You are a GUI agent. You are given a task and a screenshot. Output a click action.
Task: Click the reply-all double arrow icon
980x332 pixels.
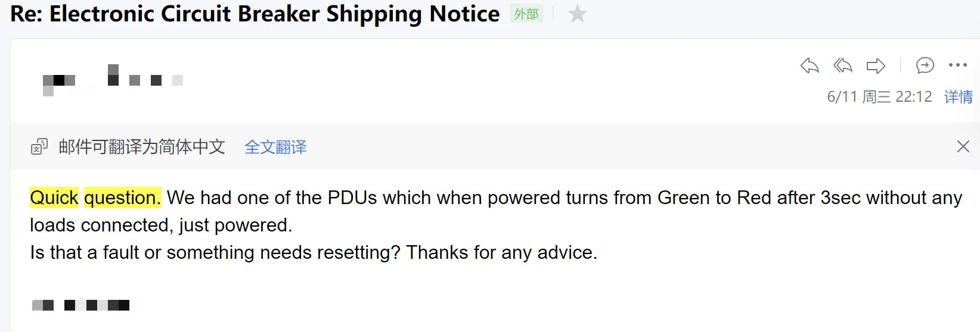point(842,65)
